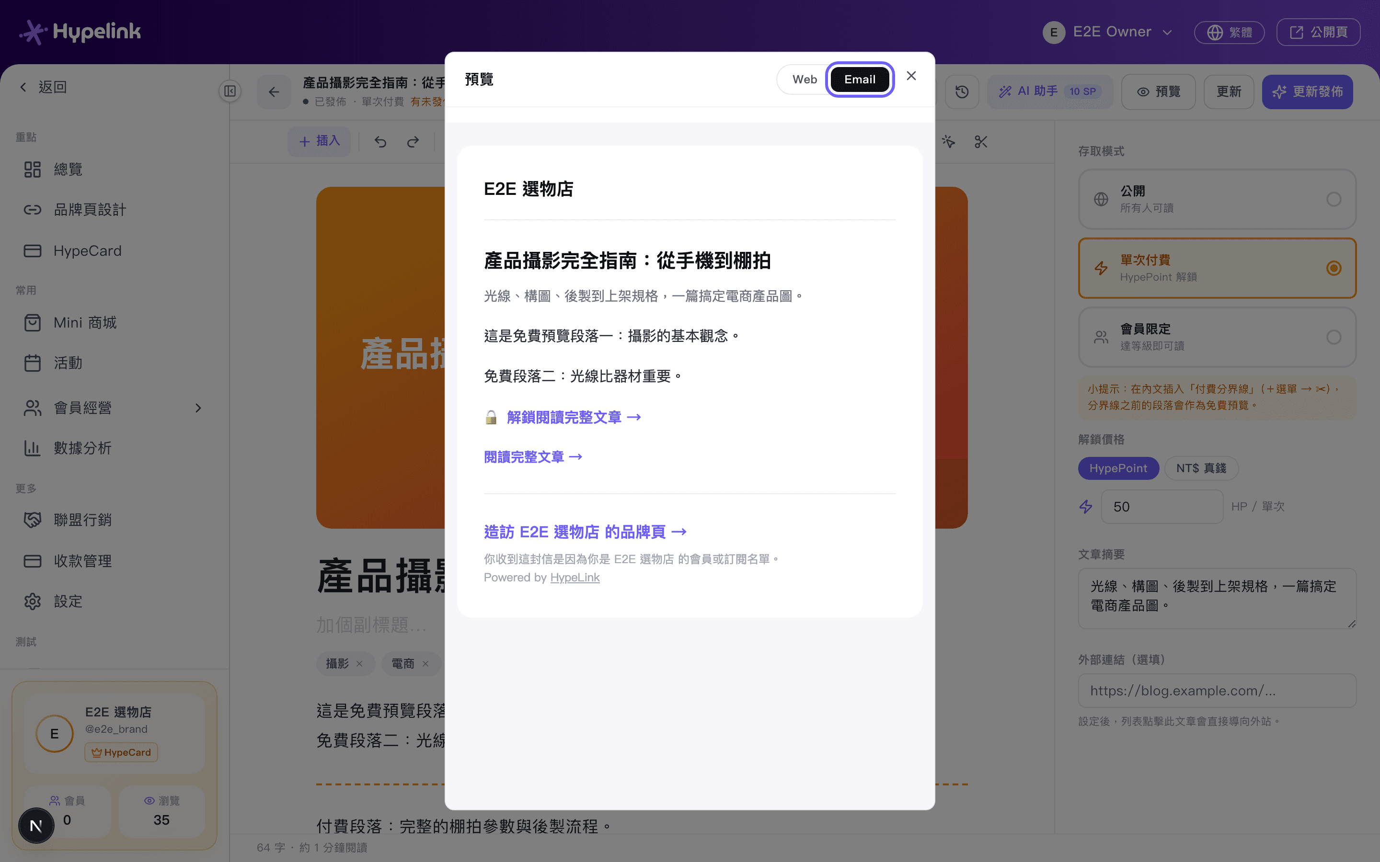1380x862 pixels.
Task: Click the 付費段落 paid paragraph text
Action: coord(464,826)
